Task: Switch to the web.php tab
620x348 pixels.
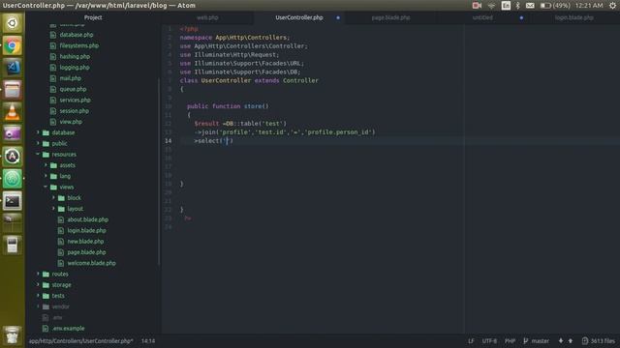Action: pyautogui.click(x=207, y=17)
